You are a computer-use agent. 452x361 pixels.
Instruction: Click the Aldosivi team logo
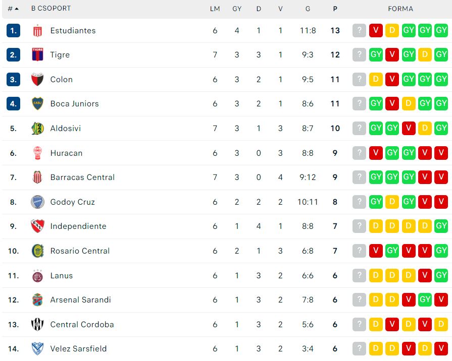point(37,129)
